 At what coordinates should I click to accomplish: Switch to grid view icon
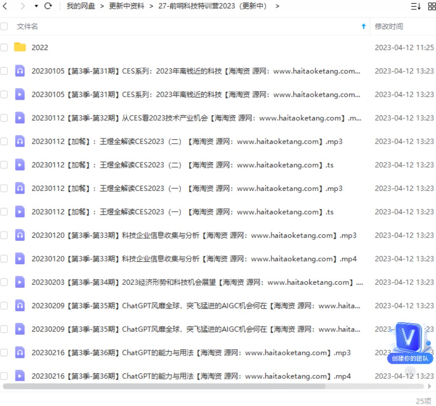(432, 6)
